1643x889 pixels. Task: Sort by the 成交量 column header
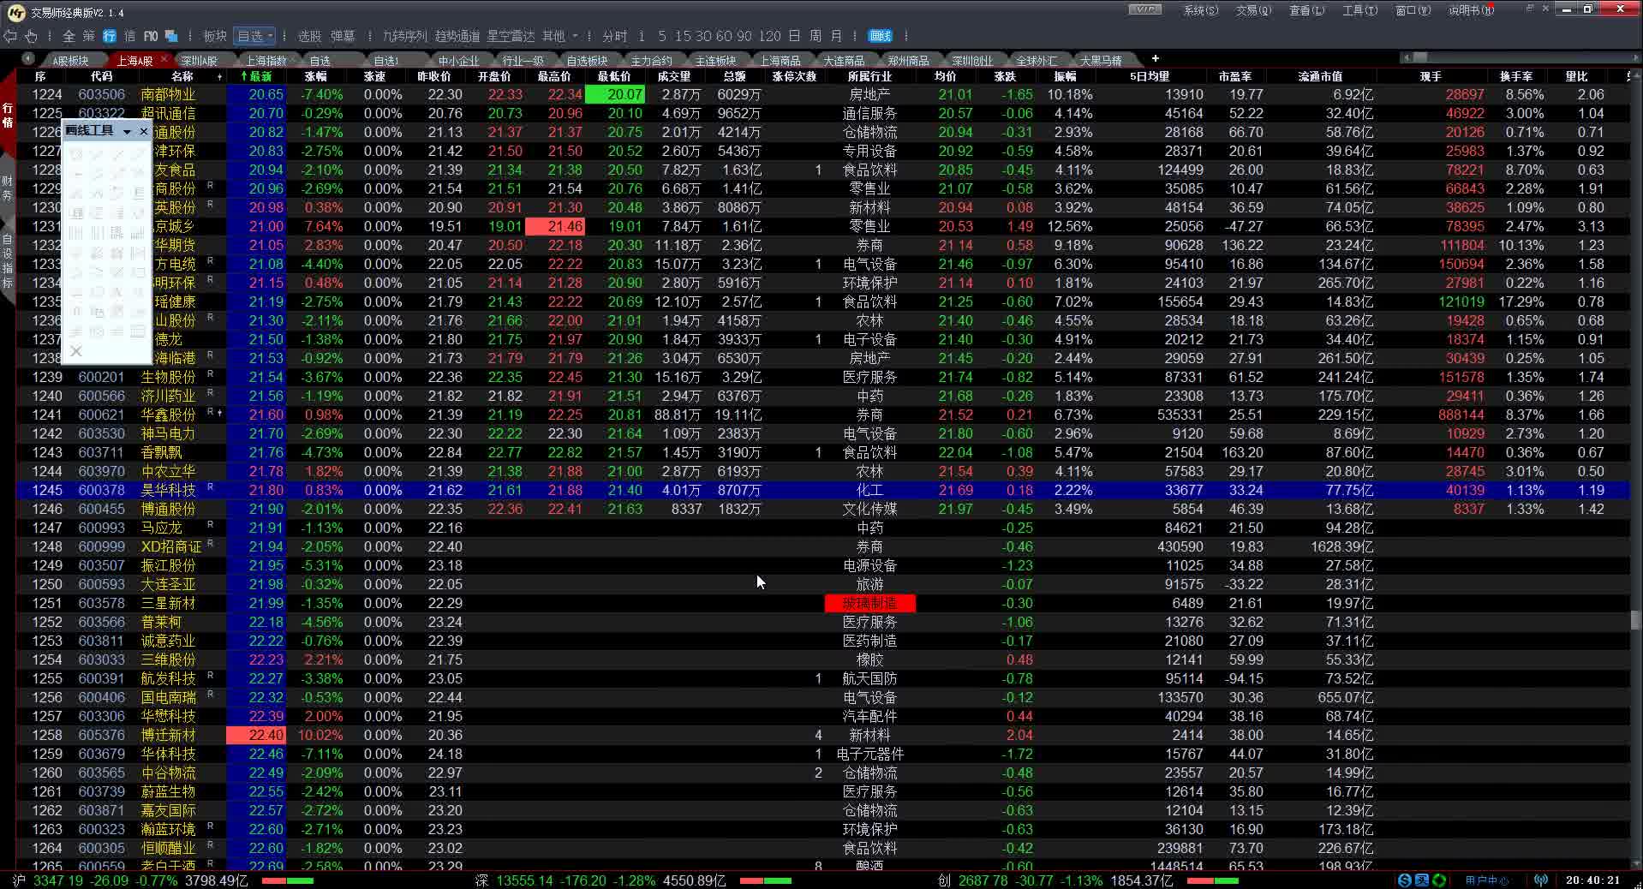(x=674, y=76)
